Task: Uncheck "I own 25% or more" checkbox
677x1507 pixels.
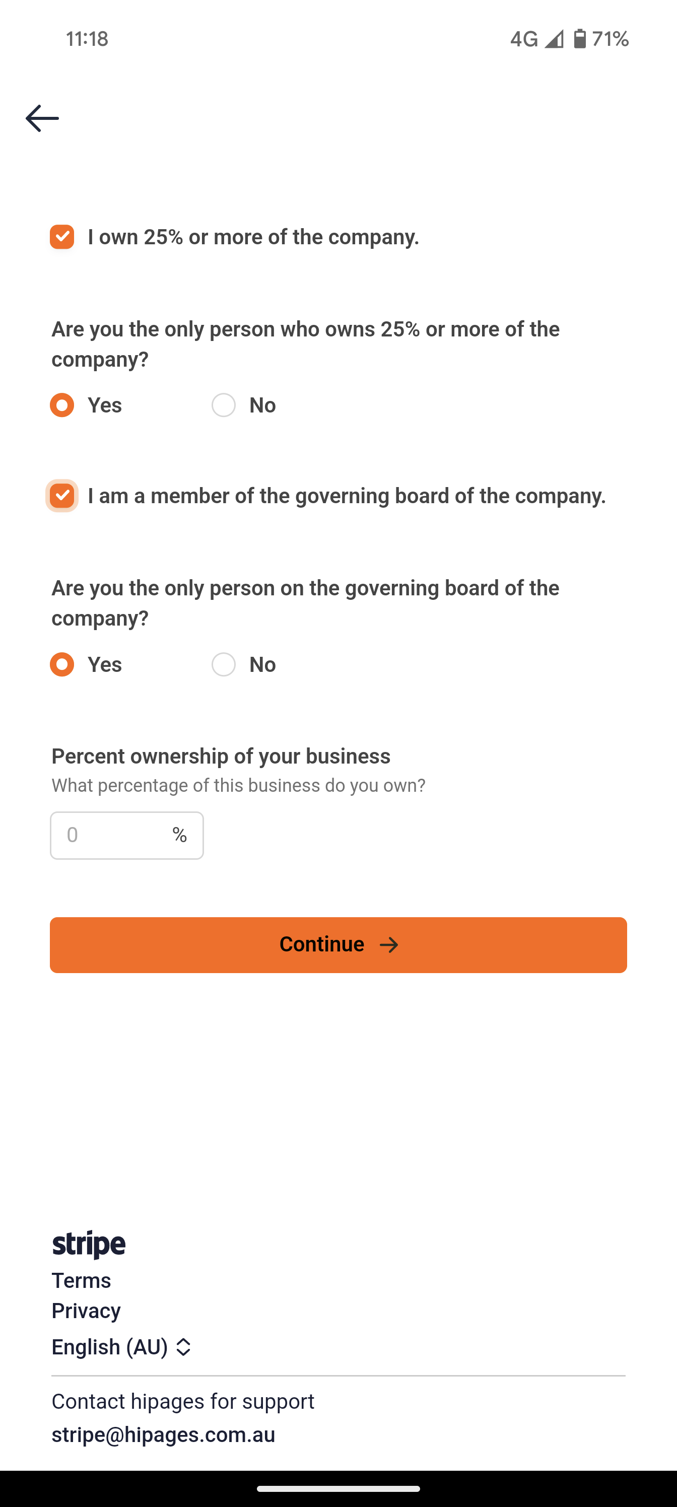Action: click(62, 237)
